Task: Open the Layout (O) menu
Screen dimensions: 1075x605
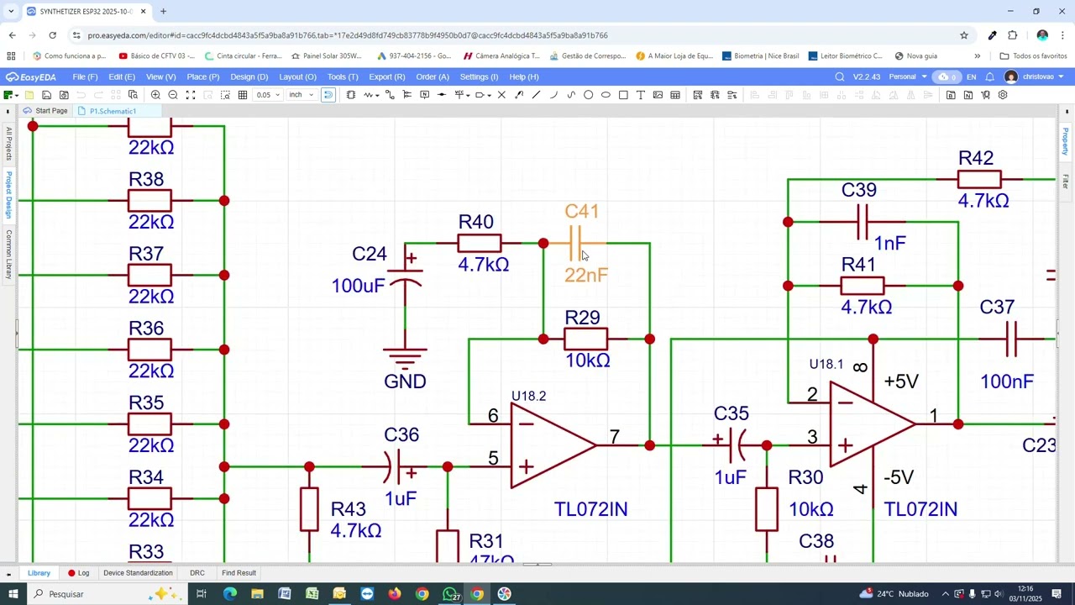Action: click(x=297, y=76)
